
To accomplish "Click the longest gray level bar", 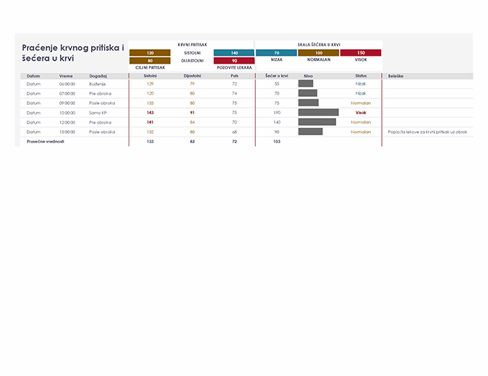I will (x=318, y=113).
